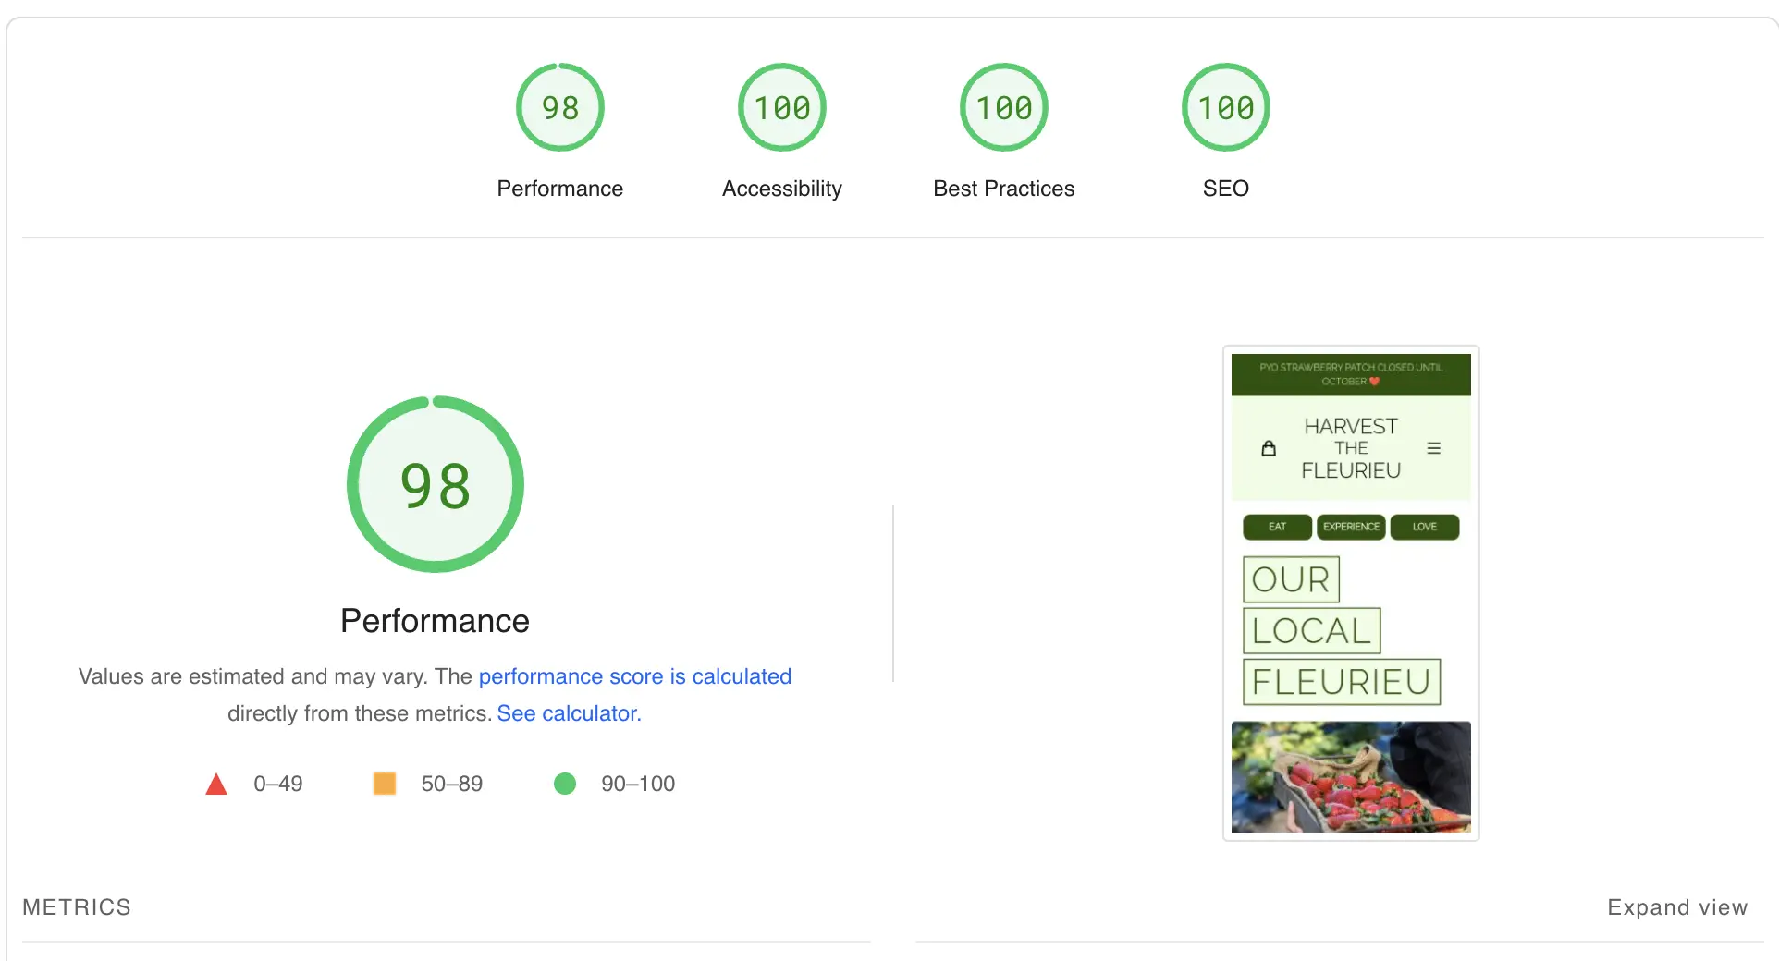Click the SEO 100 score gauge
1779x961 pixels.
click(x=1226, y=107)
